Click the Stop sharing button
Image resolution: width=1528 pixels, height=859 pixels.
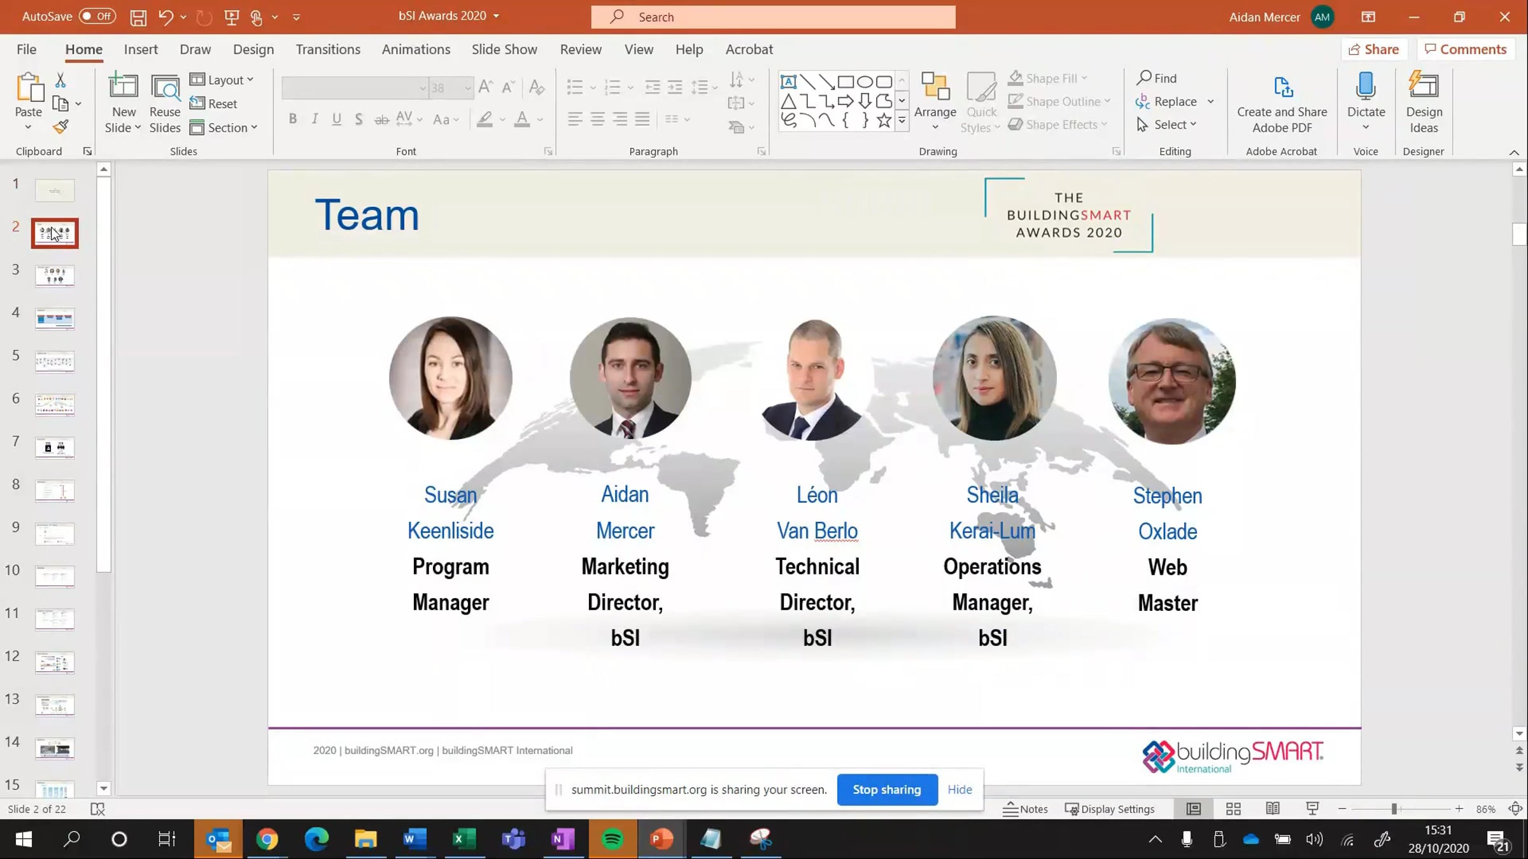[x=887, y=790]
